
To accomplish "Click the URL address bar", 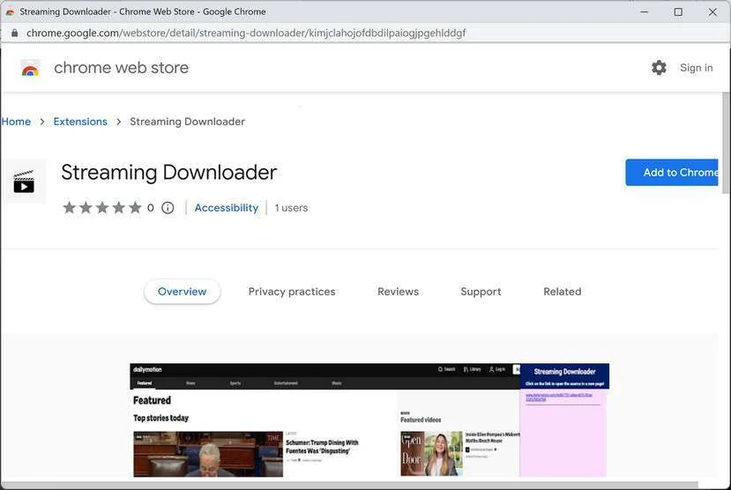I will [x=363, y=33].
